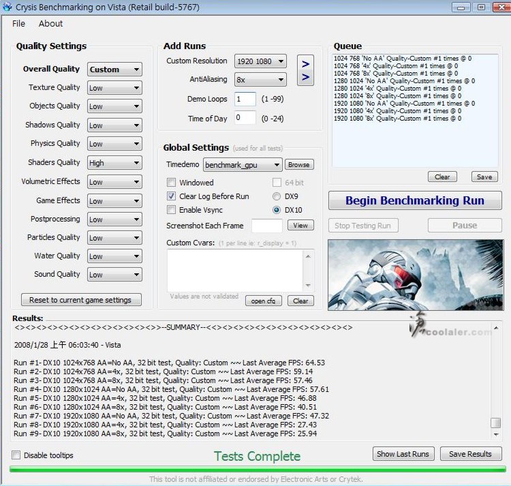Click Run #9 result line FPS 25.94
The width and height of the screenshot is (511, 486).
pos(166,434)
